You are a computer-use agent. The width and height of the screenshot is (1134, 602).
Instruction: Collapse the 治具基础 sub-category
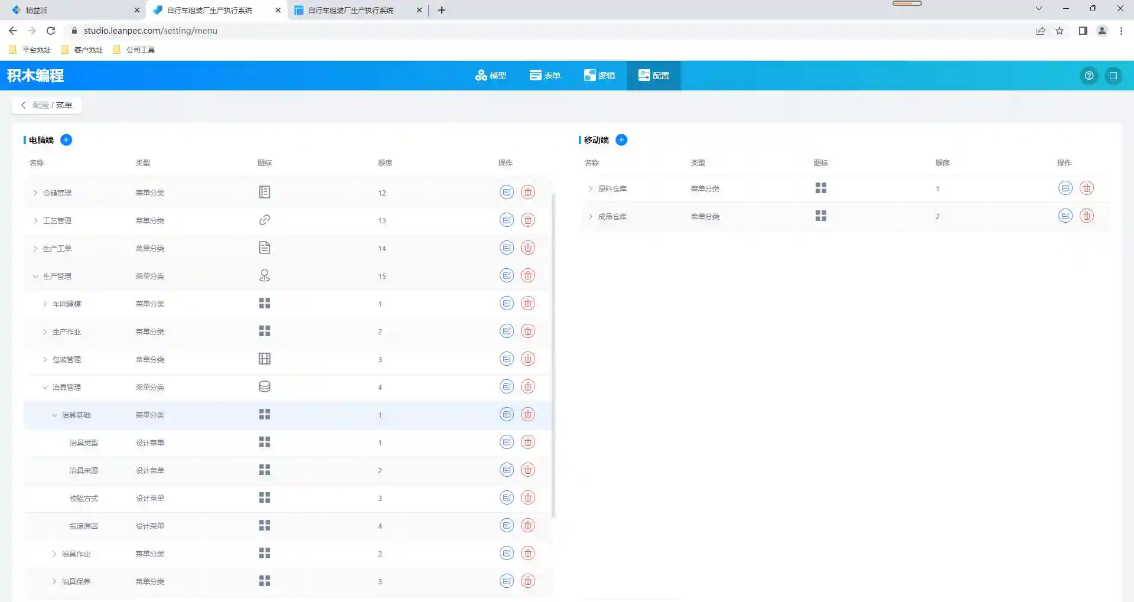(x=54, y=415)
